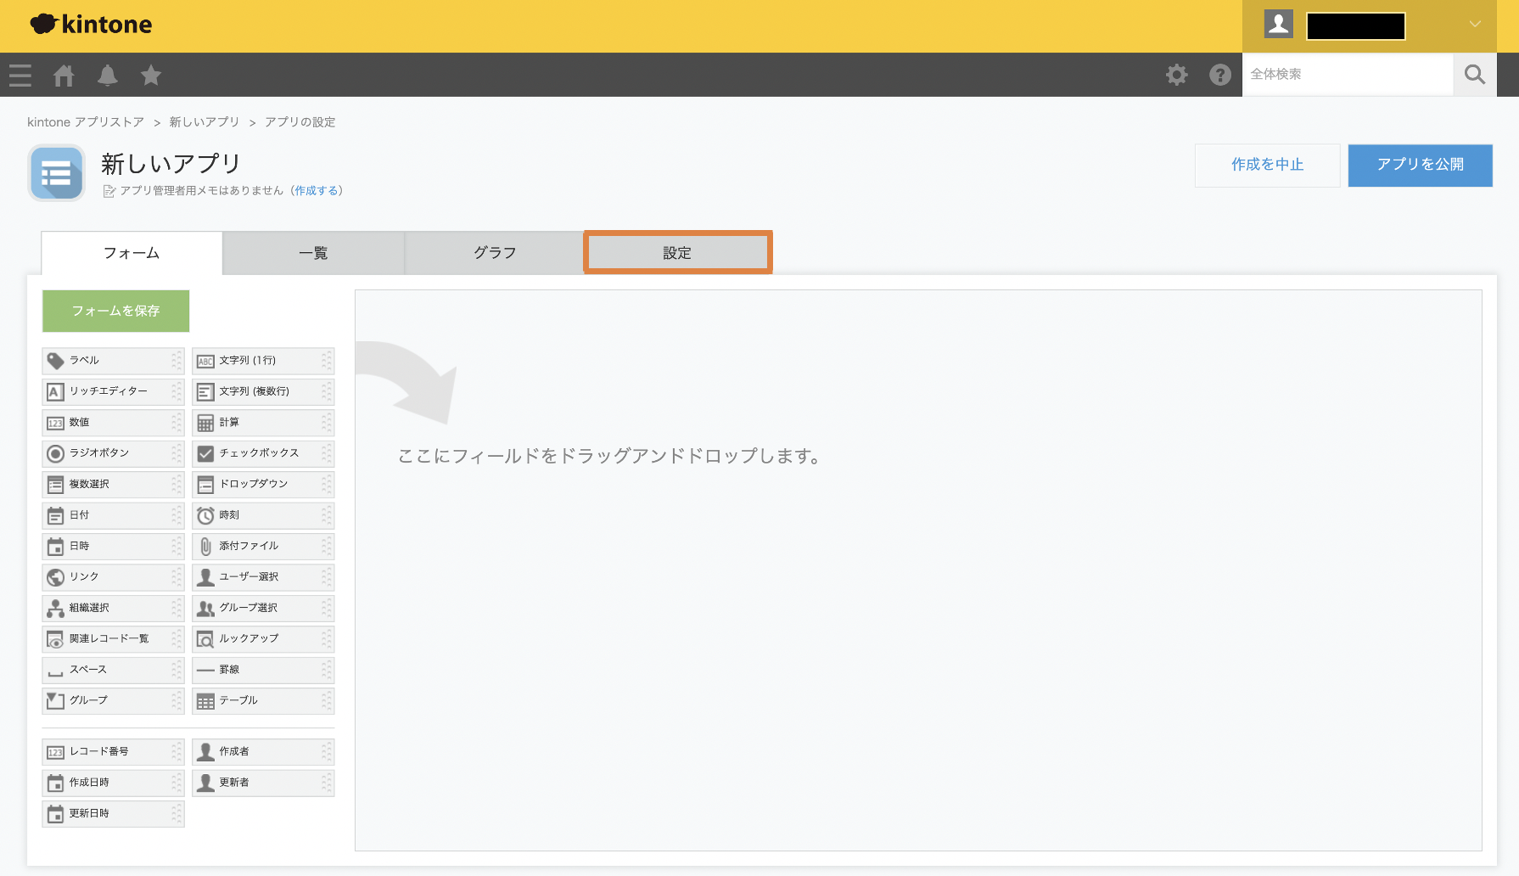1519x876 pixels.
Task: Click the 全体検索 search input field
Action: [x=1347, y=75]
